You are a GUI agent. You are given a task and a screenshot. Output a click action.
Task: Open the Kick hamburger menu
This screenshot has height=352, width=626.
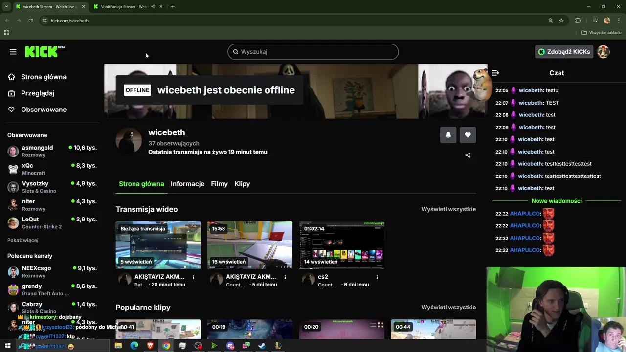click(13, 52)
